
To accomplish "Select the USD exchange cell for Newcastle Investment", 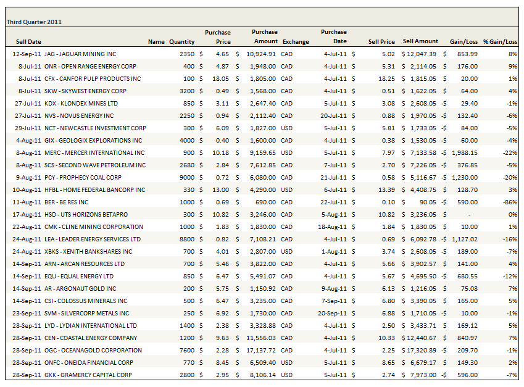I will [x=287, y=128].
